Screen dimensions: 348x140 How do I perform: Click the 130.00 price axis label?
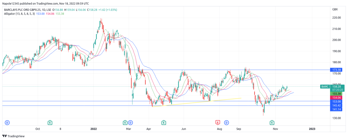336,118
